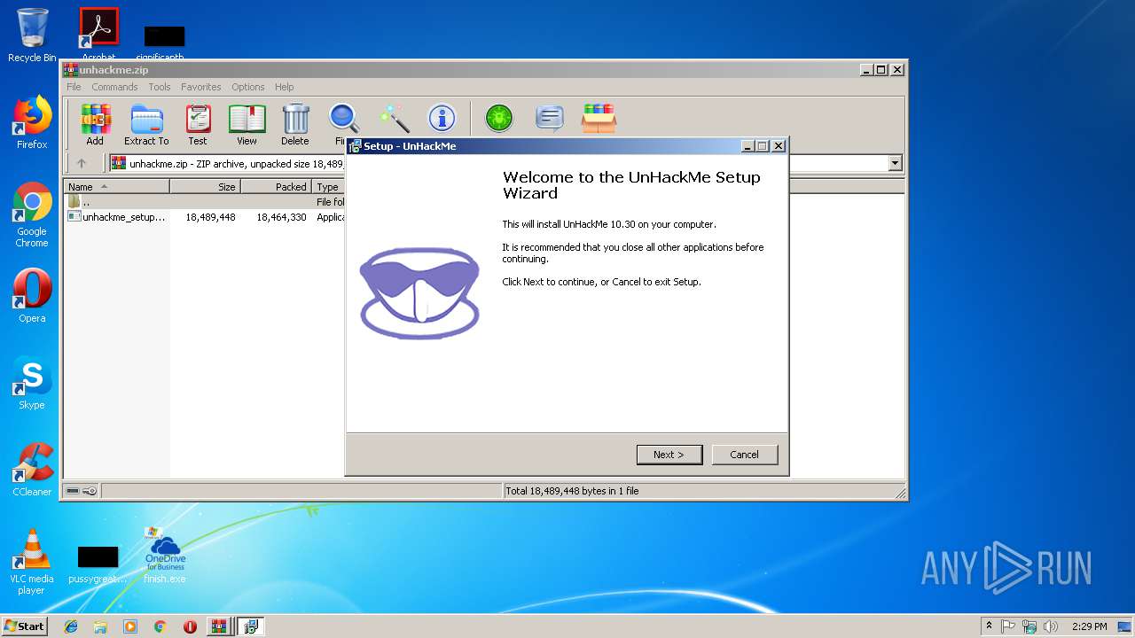1135x638 pixels.
Task: Open the File menu in WinRAR
Action: point(74,87)
